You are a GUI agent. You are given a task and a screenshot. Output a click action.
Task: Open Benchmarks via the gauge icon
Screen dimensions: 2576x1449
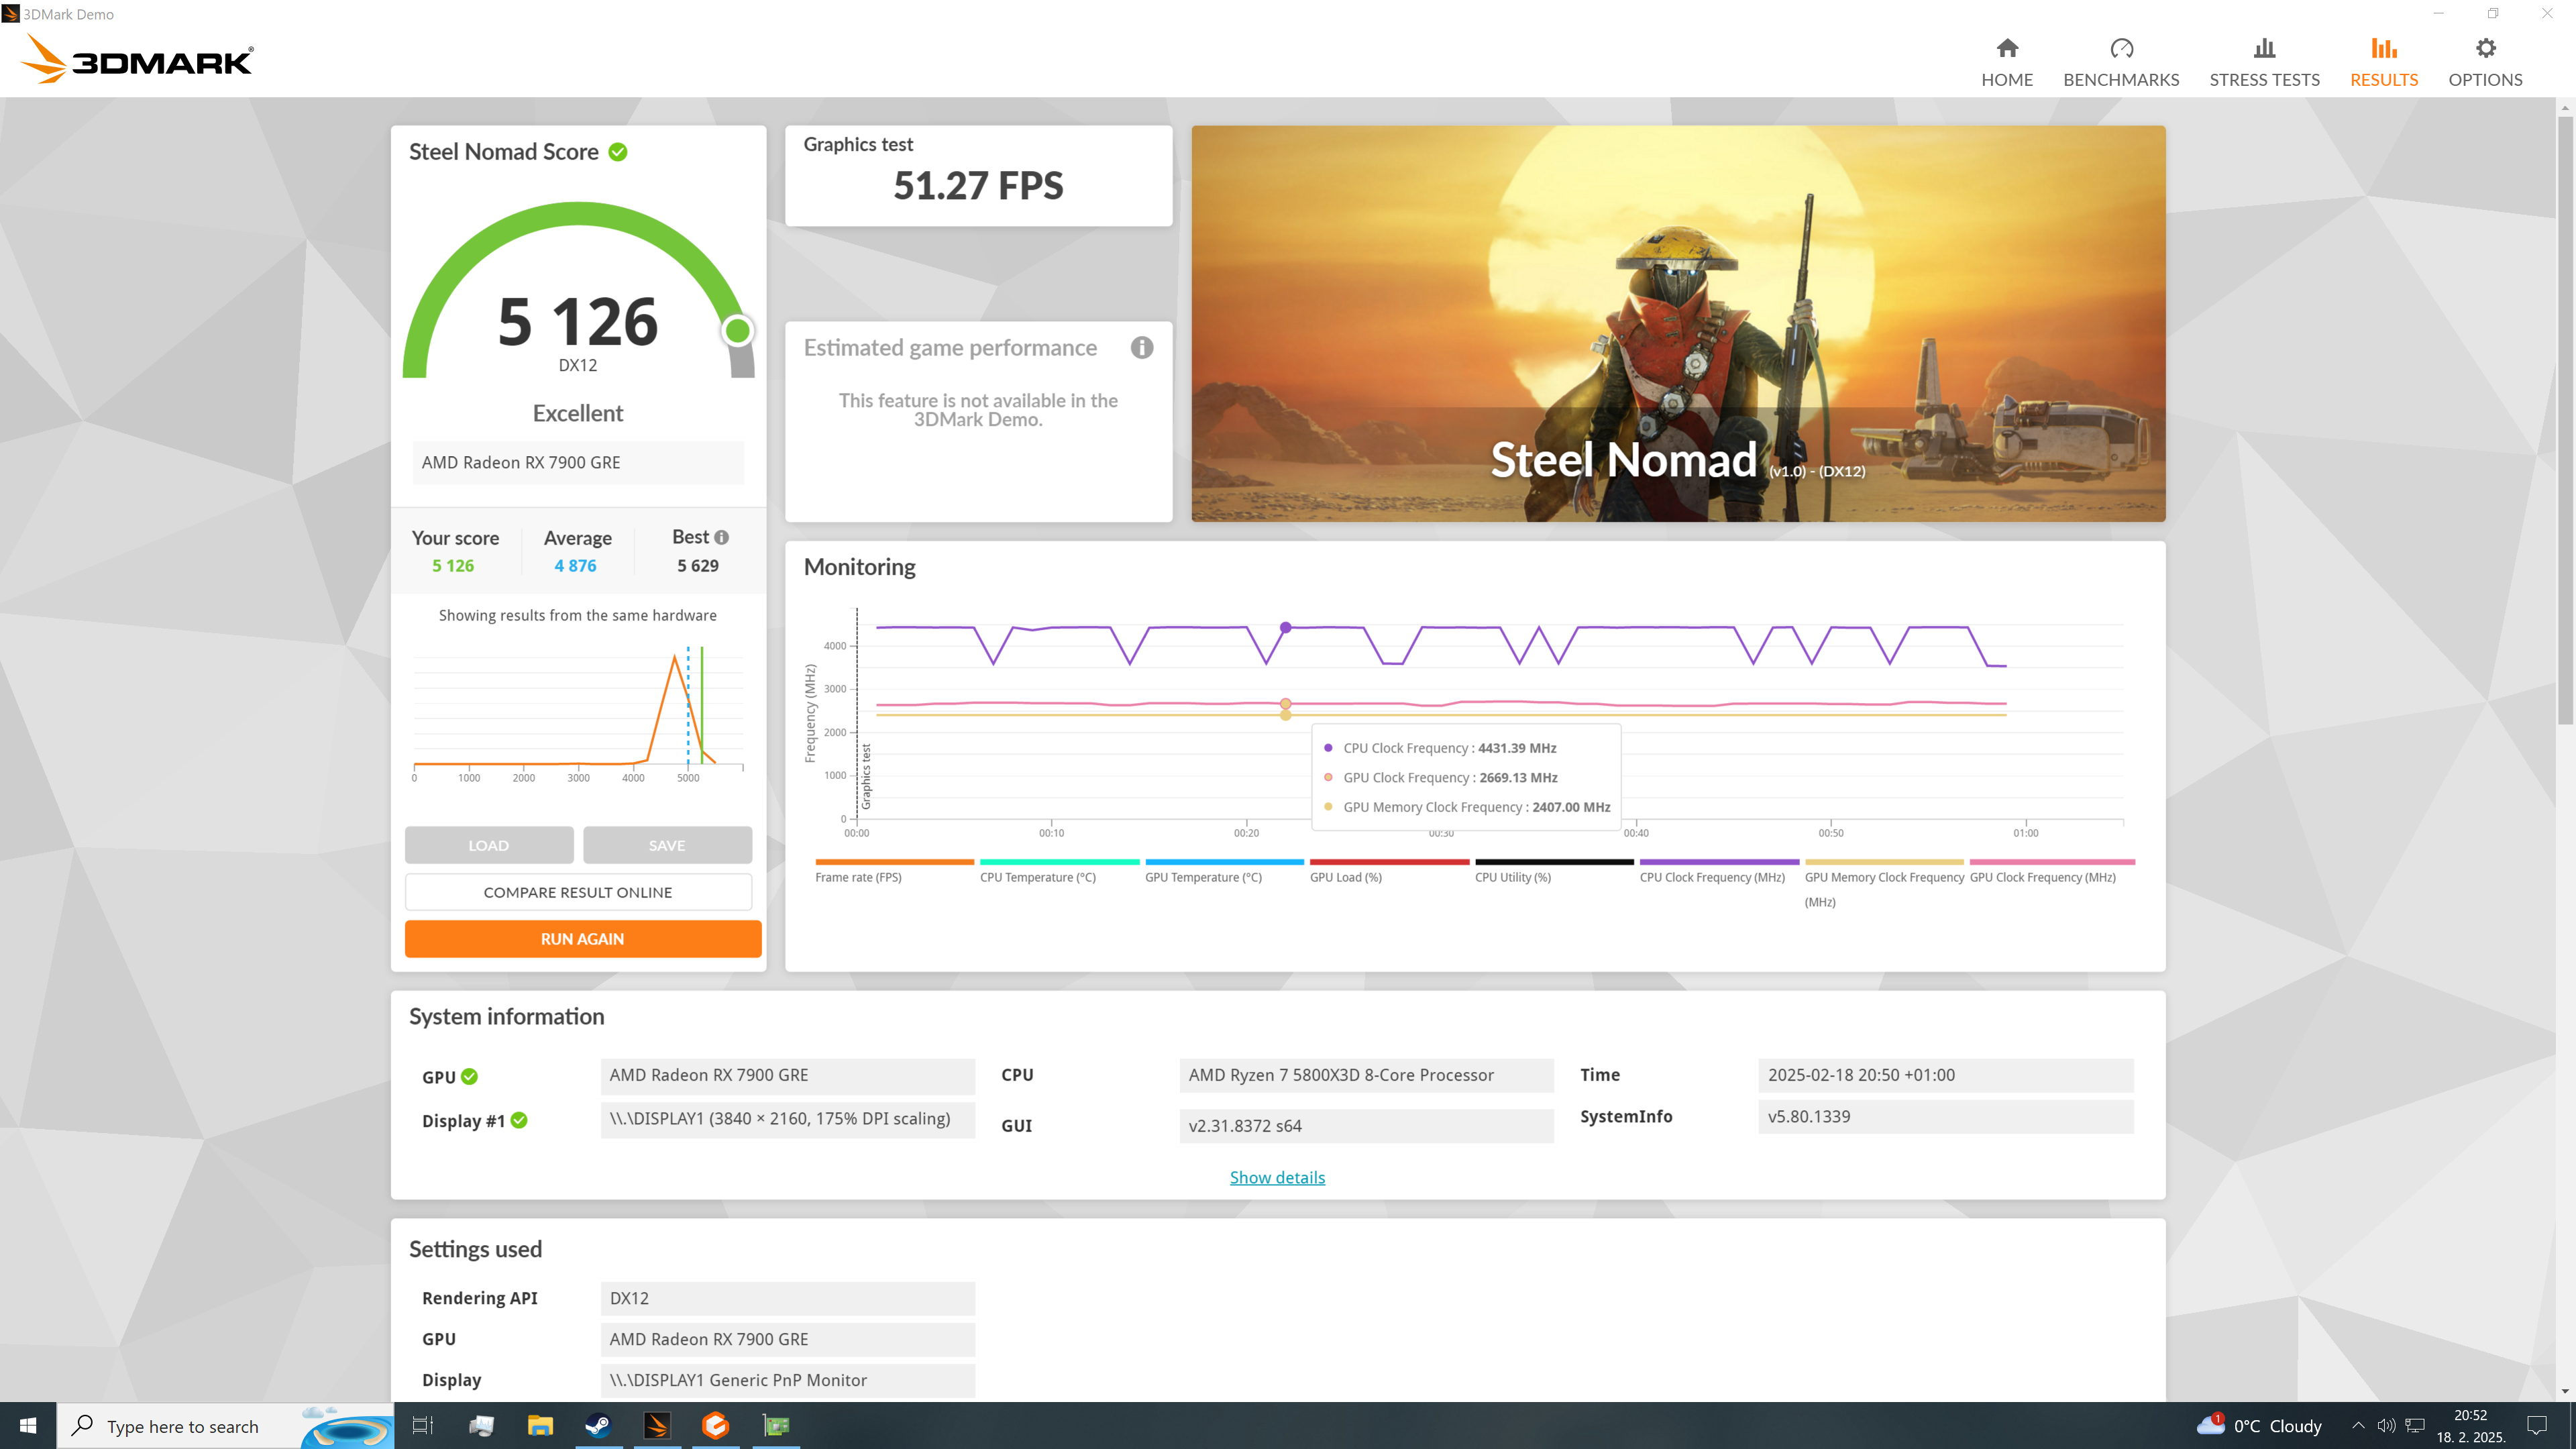[2121, 48]
